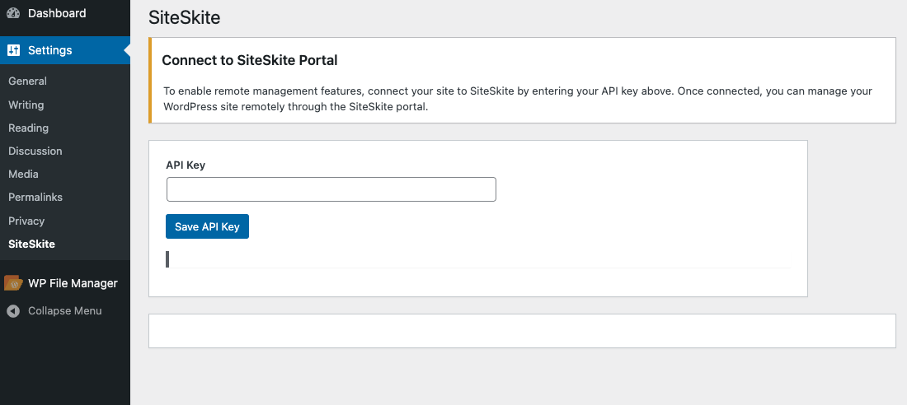Select the SiteSkite submenu item
This screenshot has width=907, height=405.
click(32, 244)
